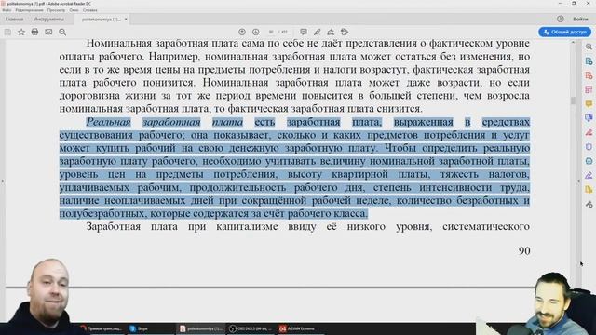Click page number 90 at page bottom
Screen dimensions: 596x335
tap(524, 250)
